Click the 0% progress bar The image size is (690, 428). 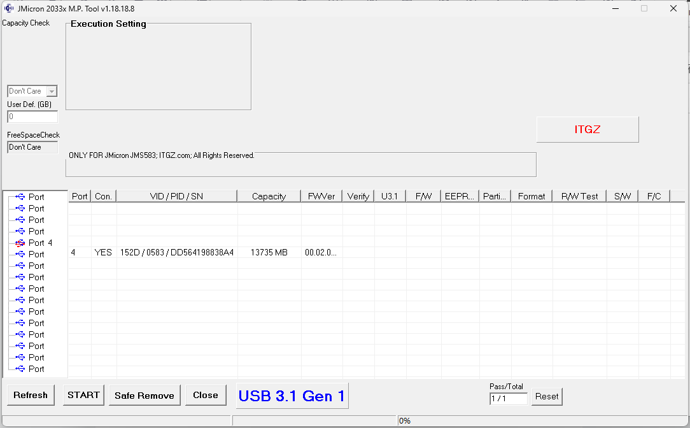[x=542, y=420]
